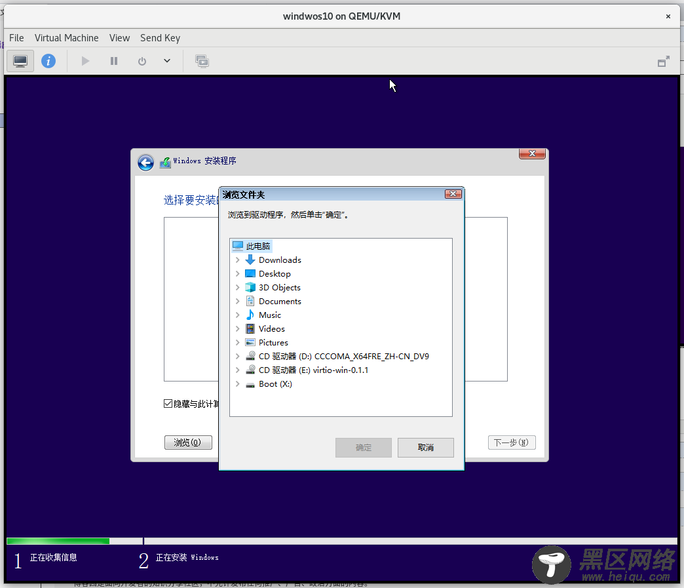Open the manage VM snapshots icon
Screen dimensions: 684x588
202,61
